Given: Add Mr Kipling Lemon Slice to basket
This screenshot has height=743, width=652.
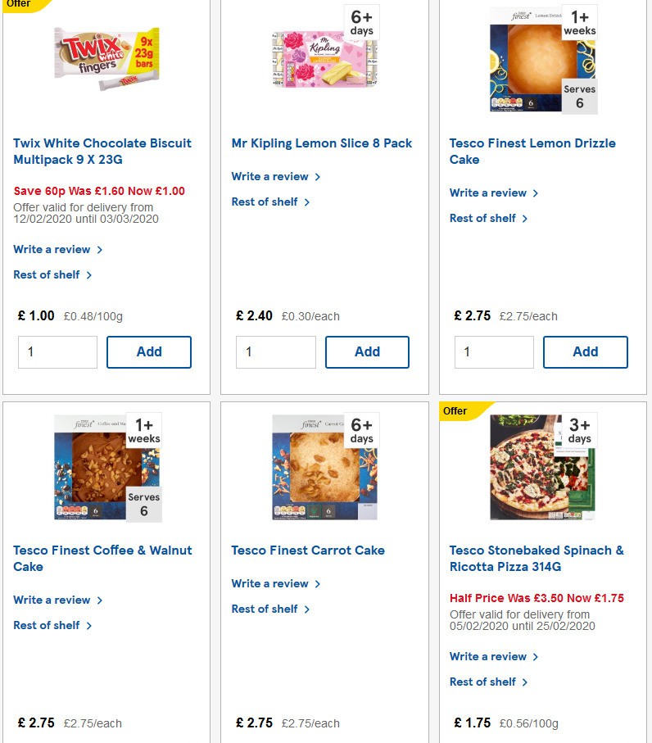Looking at the screenshot, I should (x=367, y=351).
